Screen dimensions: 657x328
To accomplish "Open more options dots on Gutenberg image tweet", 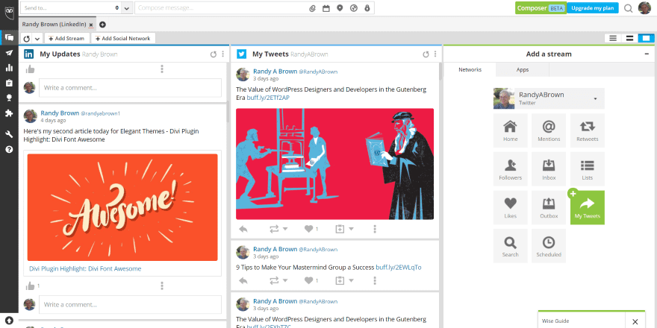I will point(375,229).
